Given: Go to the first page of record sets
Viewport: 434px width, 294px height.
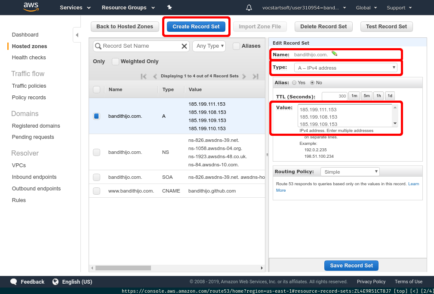Looking at the screenshot, I should click(x=144, y=77).
